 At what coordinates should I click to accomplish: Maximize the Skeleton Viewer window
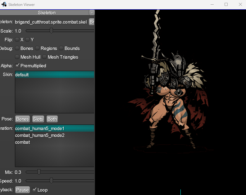coord(226,4)
